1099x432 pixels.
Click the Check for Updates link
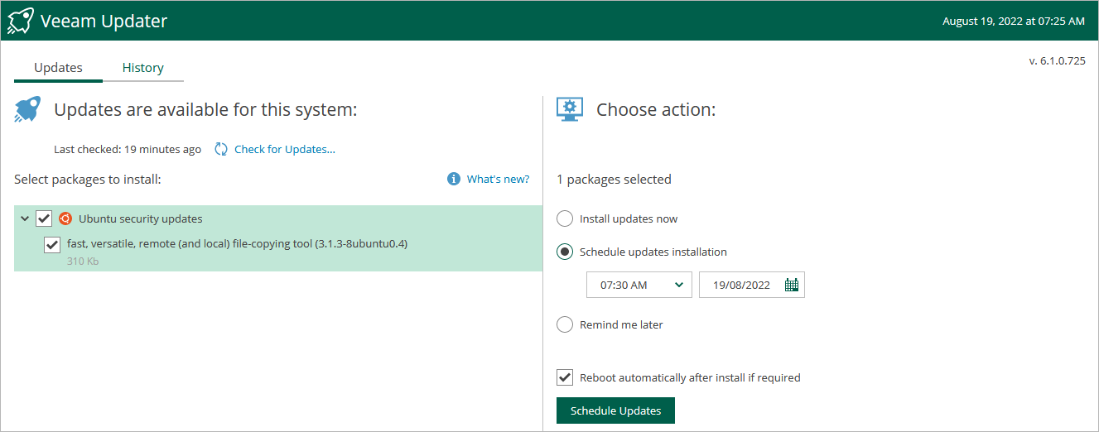tap(285, 150)
